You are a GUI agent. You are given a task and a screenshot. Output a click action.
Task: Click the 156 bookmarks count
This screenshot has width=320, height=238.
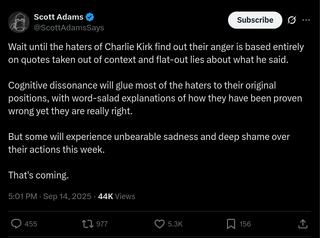[245, 224]
